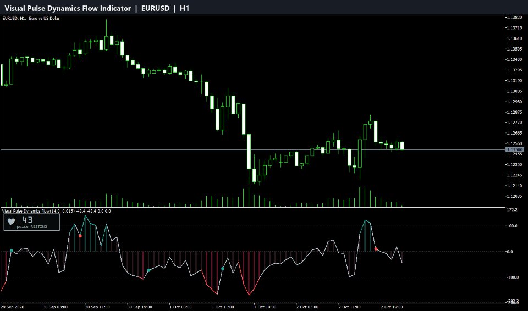
Task: Click price axis label 1.12980
Action: pyautogui.click(x=514, y=102)
